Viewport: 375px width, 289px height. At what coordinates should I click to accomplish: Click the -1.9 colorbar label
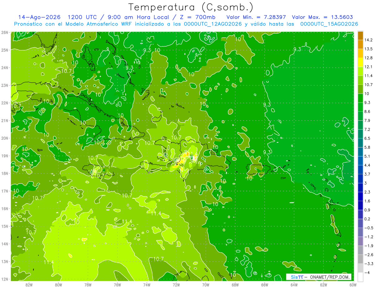(x=368, y=246)
